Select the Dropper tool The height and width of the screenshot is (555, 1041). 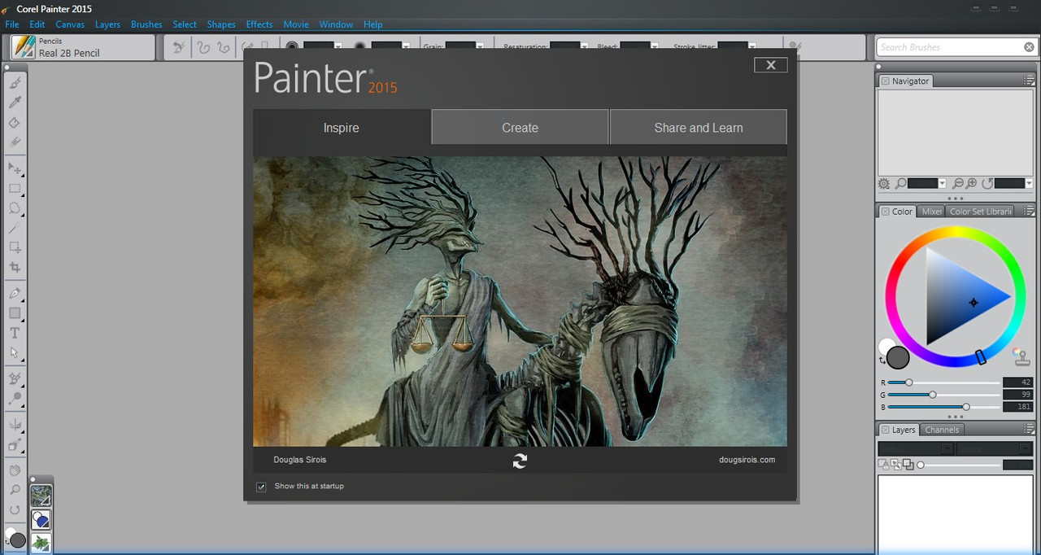point(15,103)
